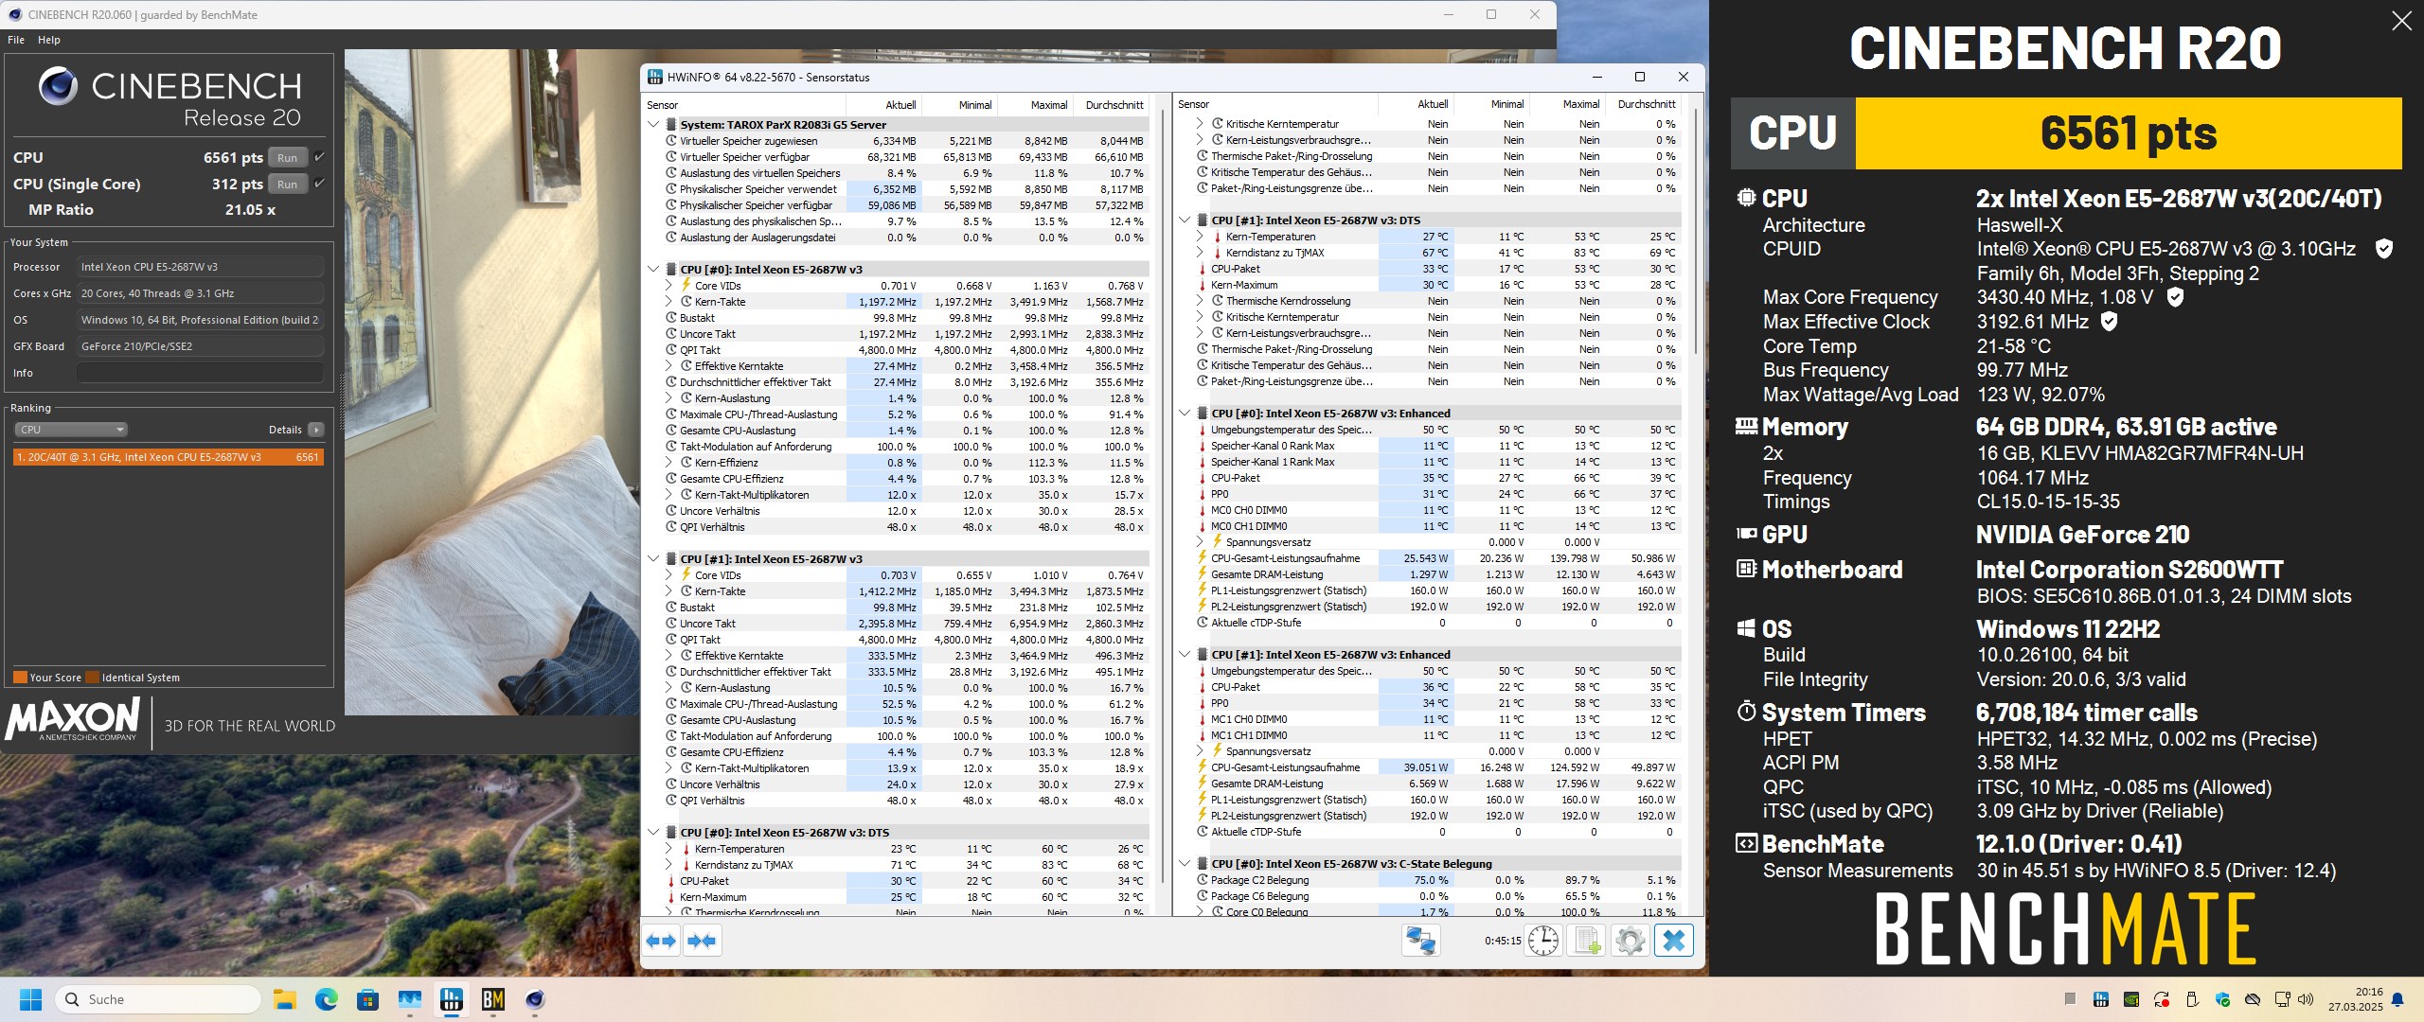
Task: Expand Effektive Kerntakte row under CPU [#0]
Action: 668,366
